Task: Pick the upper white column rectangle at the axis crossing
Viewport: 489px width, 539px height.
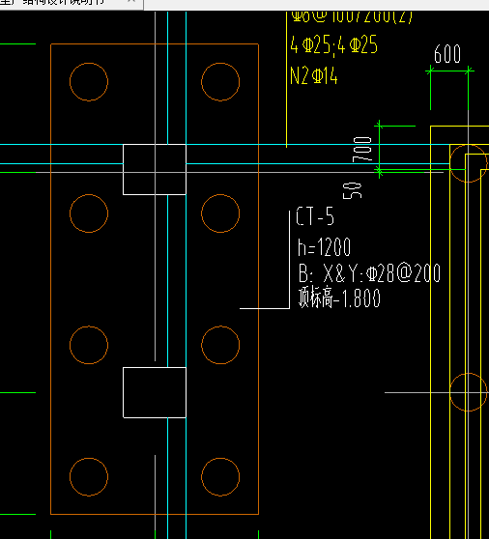Action: (x=155, y=169)
